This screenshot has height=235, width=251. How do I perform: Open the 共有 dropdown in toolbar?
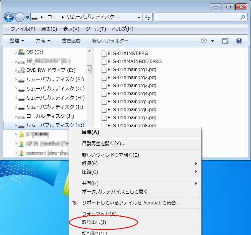43,41
